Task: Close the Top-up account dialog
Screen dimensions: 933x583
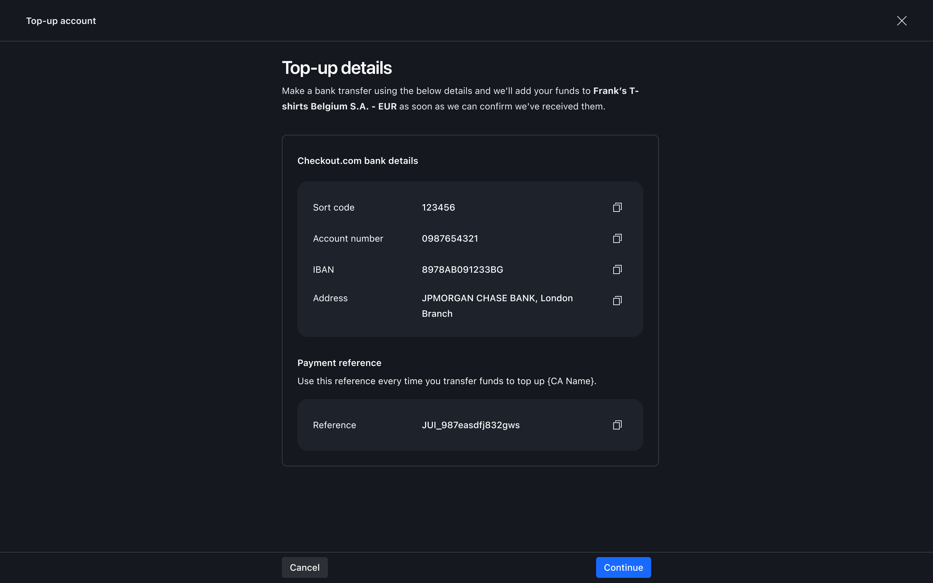Action: click(901, 20)
